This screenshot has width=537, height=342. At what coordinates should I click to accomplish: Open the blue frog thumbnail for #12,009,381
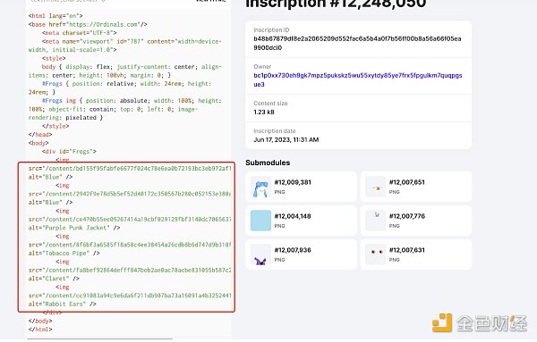point(260,187)
